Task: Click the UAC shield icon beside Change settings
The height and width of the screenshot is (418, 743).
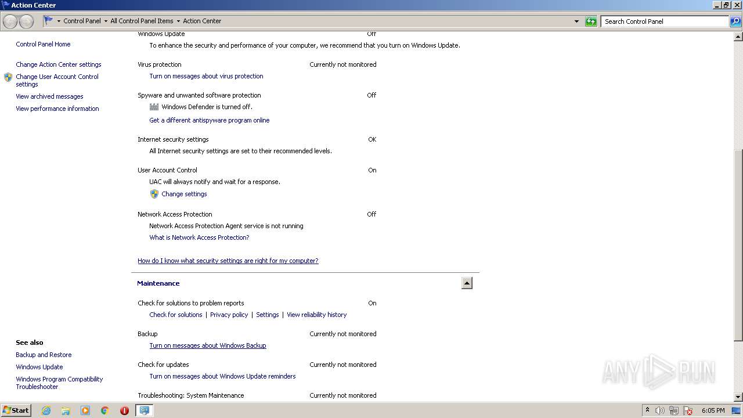Action: click(x=154, y=194)
